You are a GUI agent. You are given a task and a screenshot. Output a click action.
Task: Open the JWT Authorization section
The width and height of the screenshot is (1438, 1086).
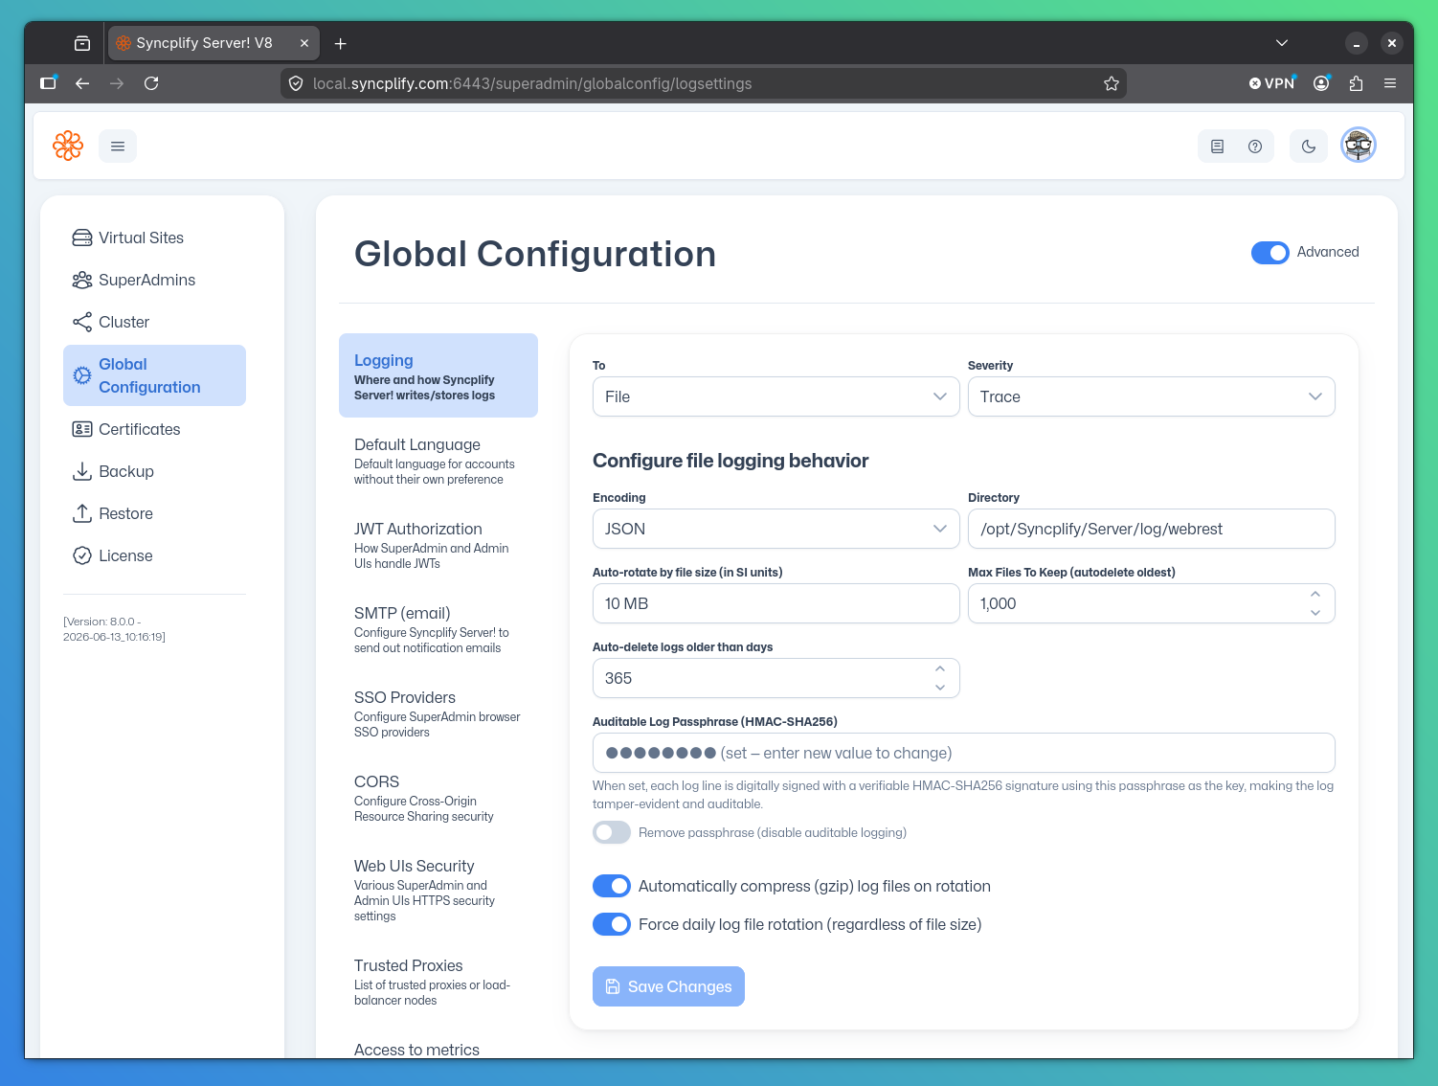(438, 545)
